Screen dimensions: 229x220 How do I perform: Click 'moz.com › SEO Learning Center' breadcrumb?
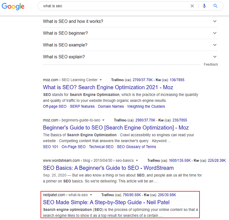tap(70, 80)
